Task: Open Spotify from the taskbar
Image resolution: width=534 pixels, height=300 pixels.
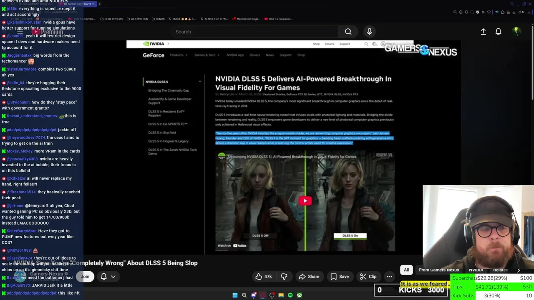Action: point(290,295)
